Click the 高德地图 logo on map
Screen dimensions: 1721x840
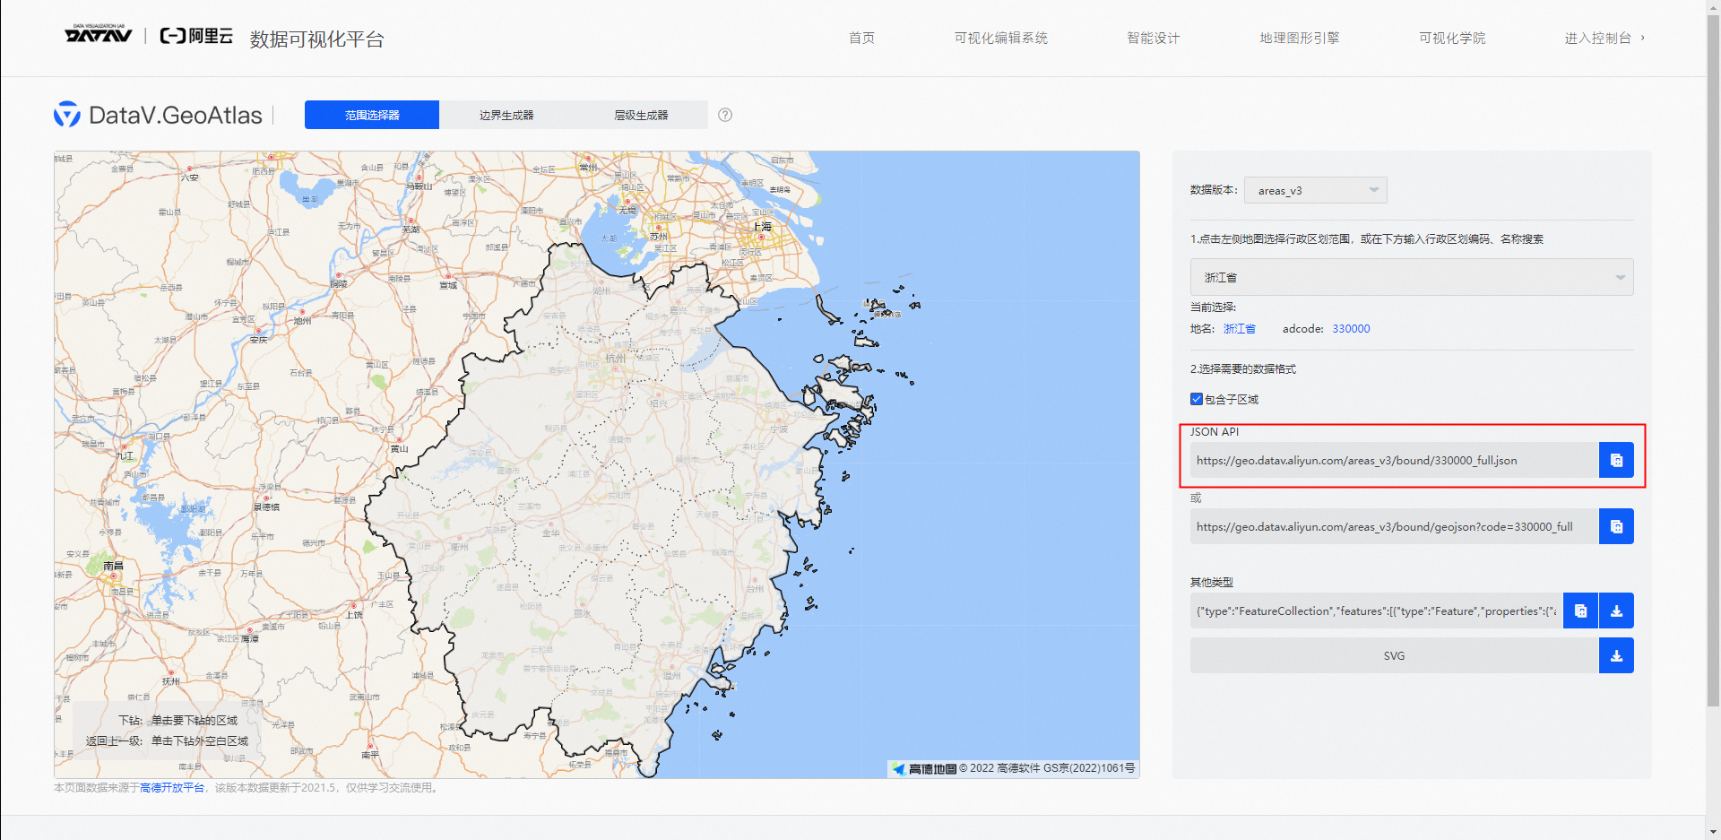[x=924, y=768]
